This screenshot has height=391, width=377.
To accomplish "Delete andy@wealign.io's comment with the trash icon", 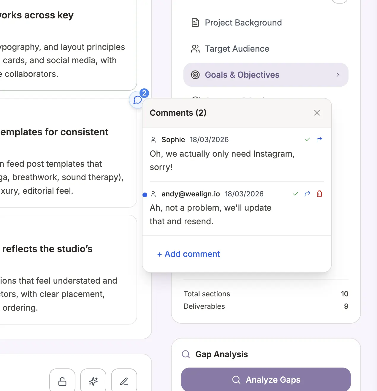I will (x=319, y=194).
